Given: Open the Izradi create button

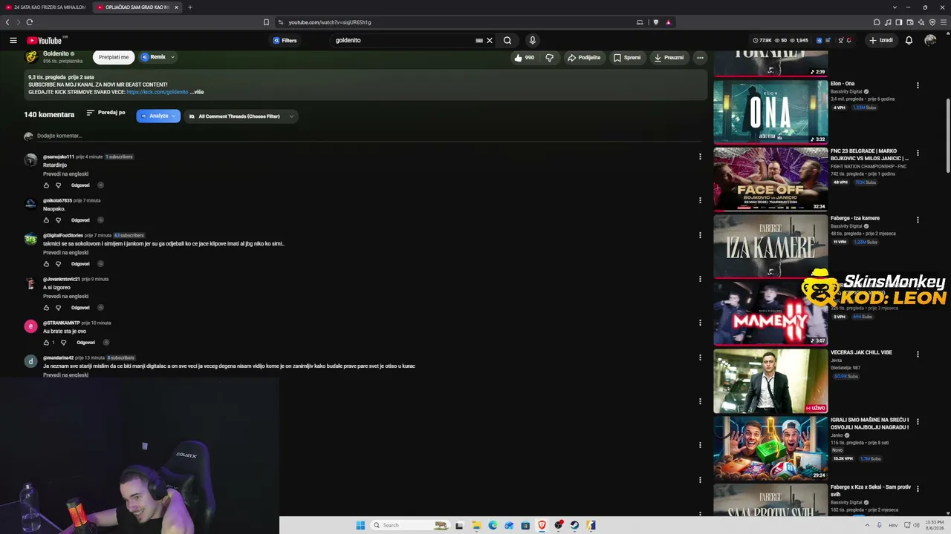Looking at the screenshot, I should [x=881, y=40].
